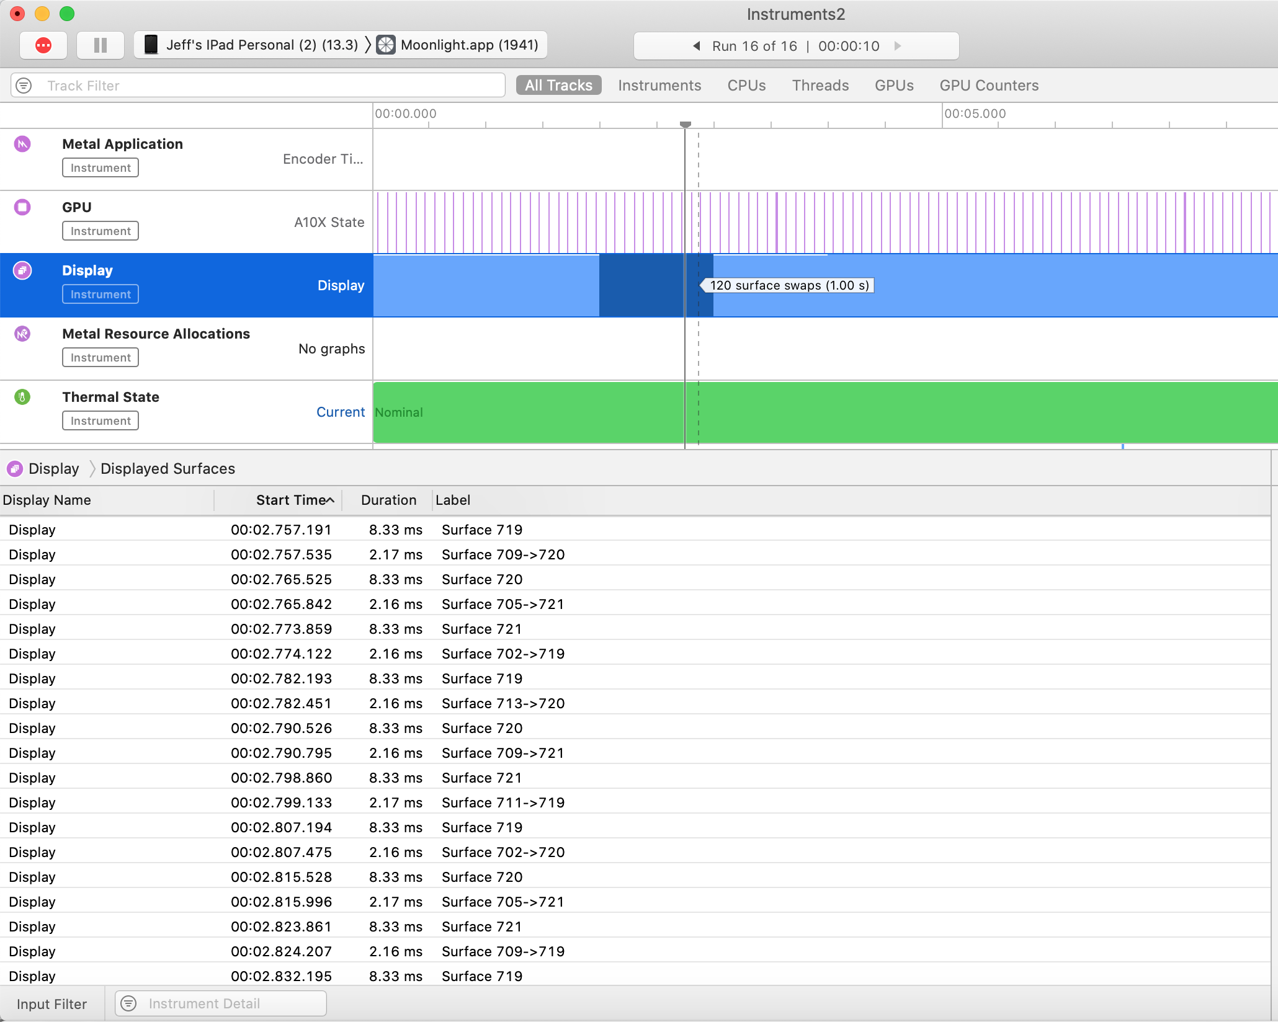This screenshot has width=1278, height=1022.
Task: Sort by the Start Time column header
Action: coord(279,500)
